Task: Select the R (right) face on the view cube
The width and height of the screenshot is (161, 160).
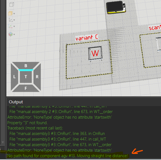Action: click(x=37, y=77)
